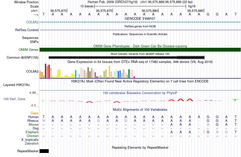
Task: Select the Chicken alignment row label
Action: pyautogui.click(x=32, y=136)
